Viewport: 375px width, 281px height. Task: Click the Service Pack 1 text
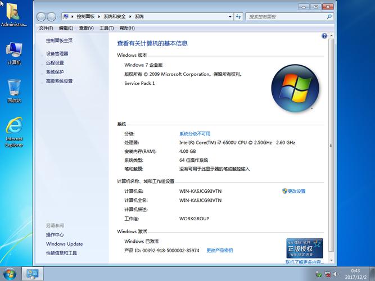(139, 83)
